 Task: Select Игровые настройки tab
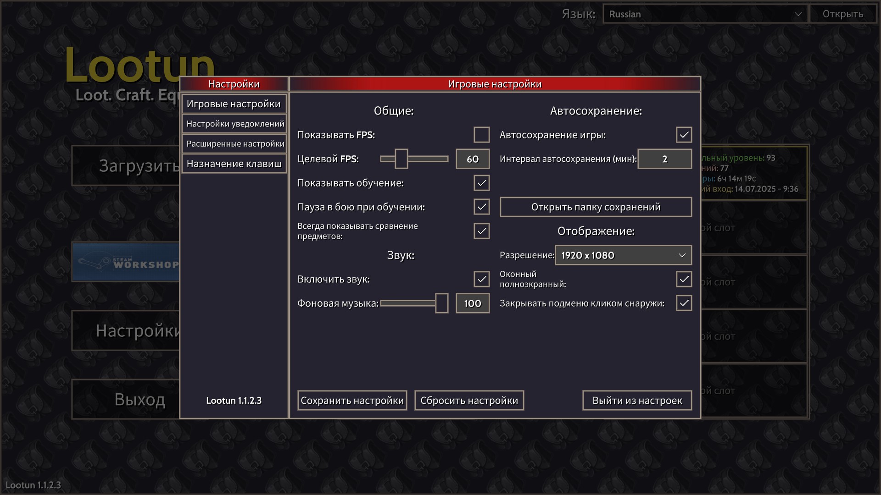tap(234, 104)
